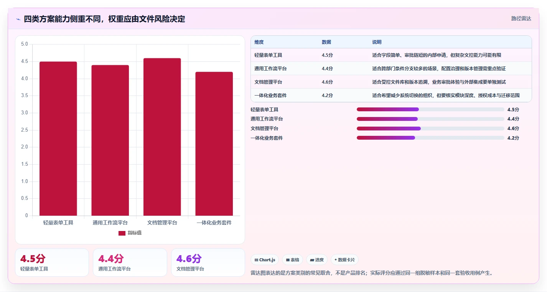Image resolution: width=547 pixels, height=292 pixels.
Task: Click the 一体化业务套件 bar in chart
Action: pos(214,144)
